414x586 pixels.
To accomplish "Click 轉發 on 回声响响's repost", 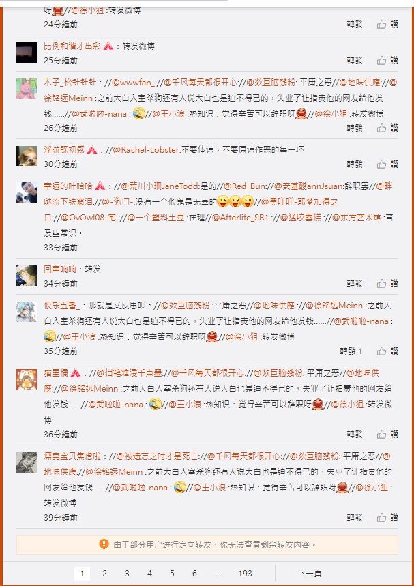I will [355, 284].
